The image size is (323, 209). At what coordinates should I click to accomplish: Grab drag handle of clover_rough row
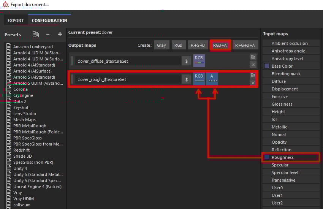(72, 79)
